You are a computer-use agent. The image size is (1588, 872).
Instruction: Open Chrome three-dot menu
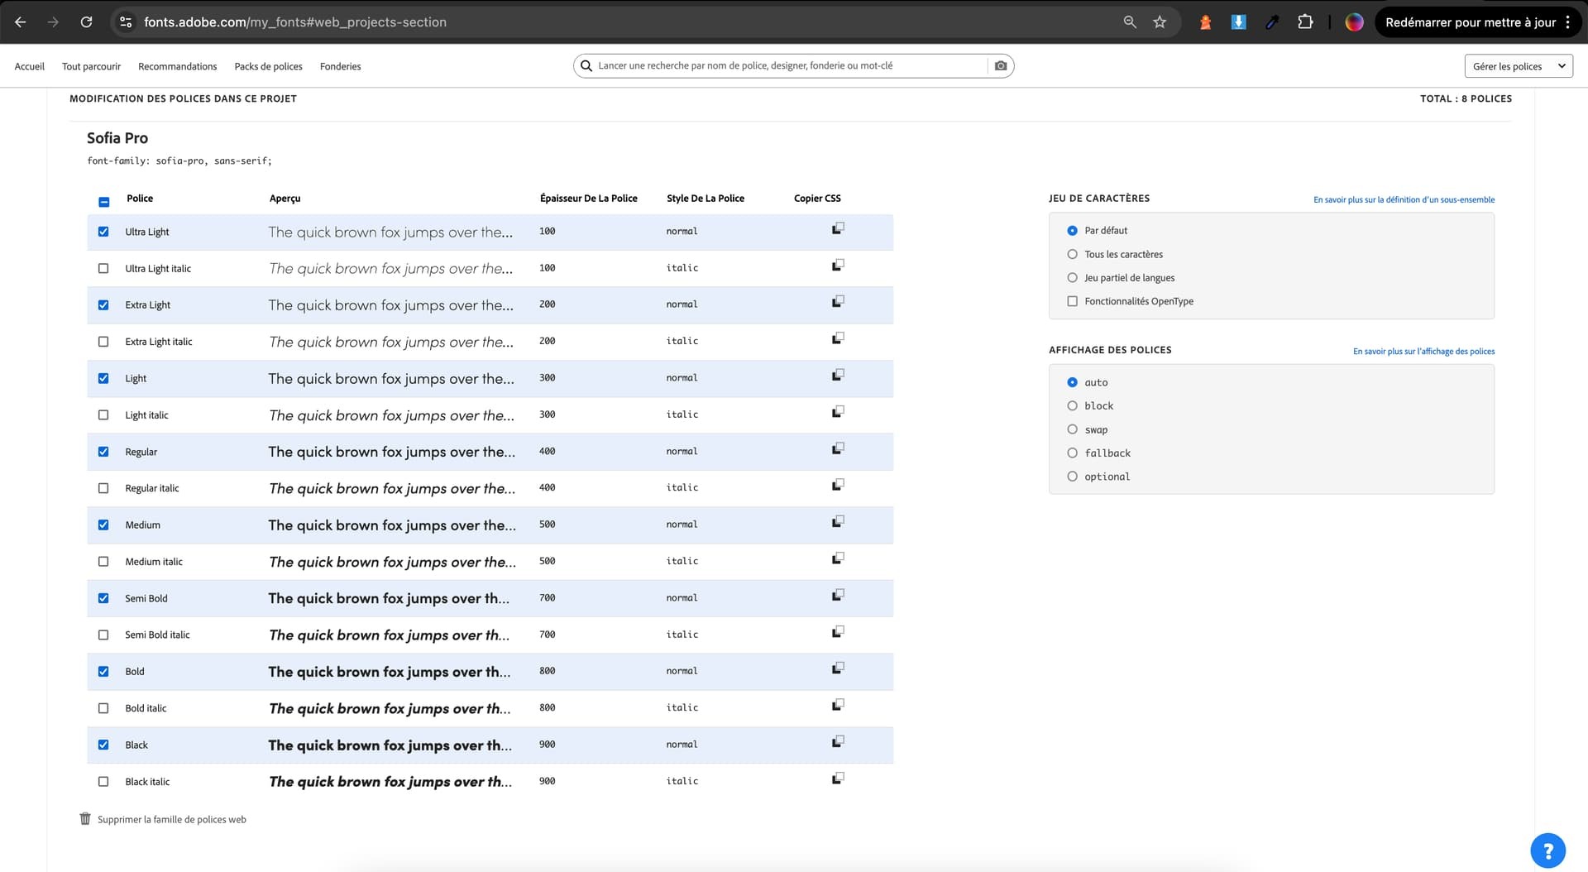pyautogui.click(x=1567, y=22)
